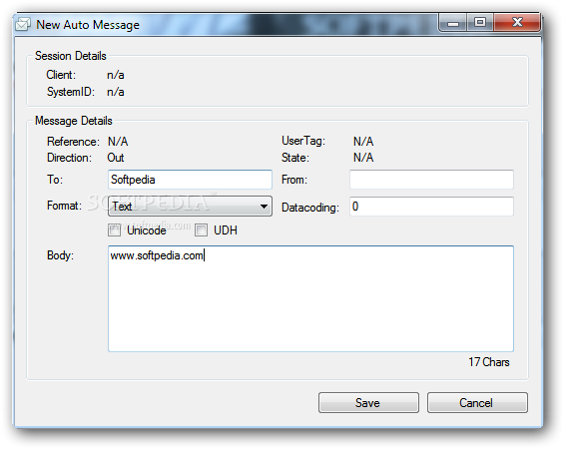The height and width of the screenshot is (449, 564).
Task: Click the 'New Auto Message' window title
Action: [88, 24]
